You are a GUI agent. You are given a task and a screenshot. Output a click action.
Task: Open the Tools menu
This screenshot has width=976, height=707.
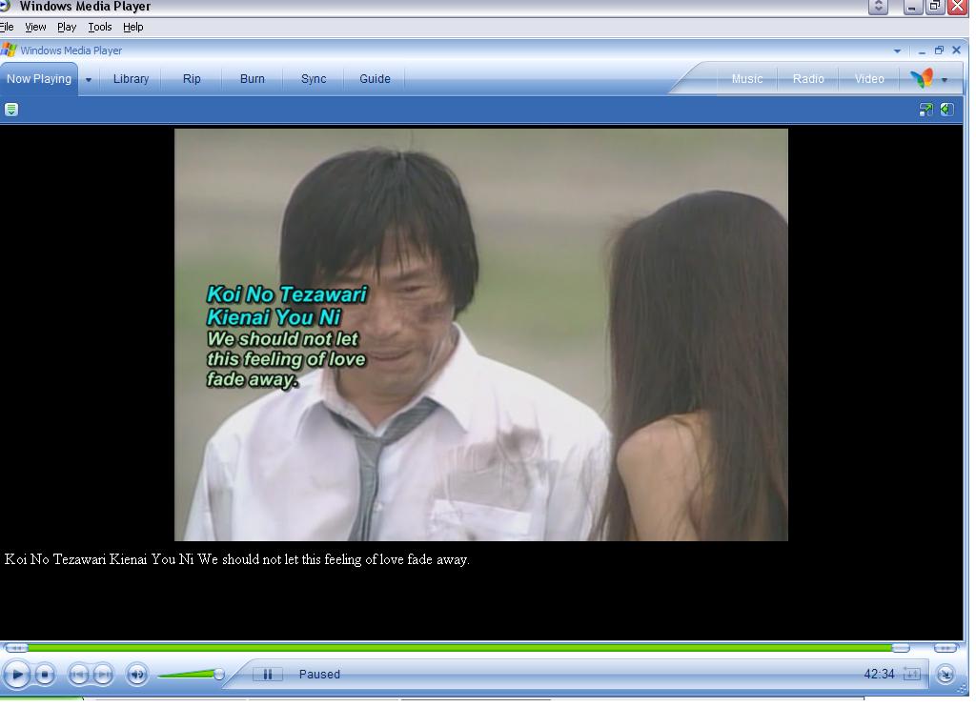[x=99, y=27]
